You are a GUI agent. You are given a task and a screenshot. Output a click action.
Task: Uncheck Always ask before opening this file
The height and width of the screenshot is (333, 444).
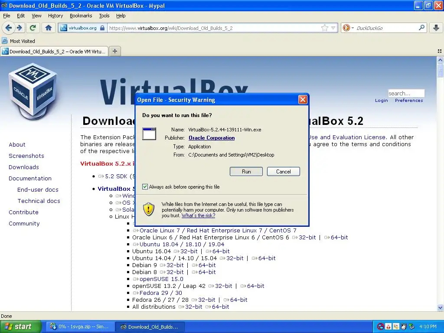145,186
